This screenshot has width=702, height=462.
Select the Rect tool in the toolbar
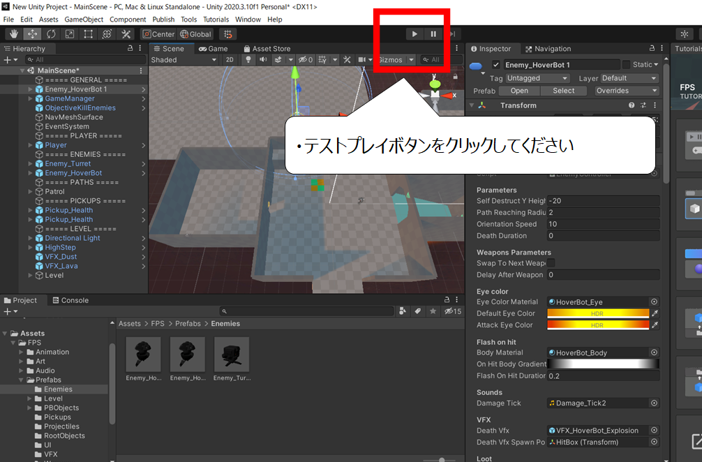coord(88,34)
